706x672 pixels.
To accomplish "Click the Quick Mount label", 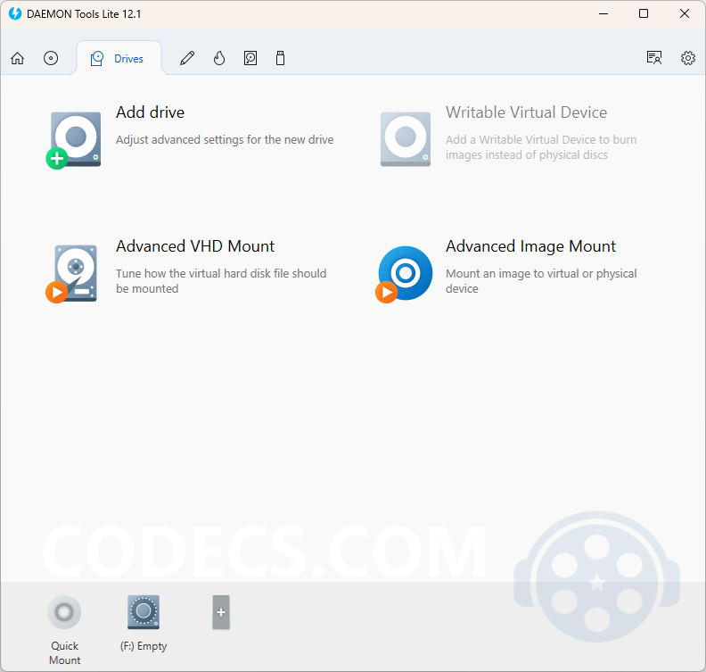I will tap(65, 652).
